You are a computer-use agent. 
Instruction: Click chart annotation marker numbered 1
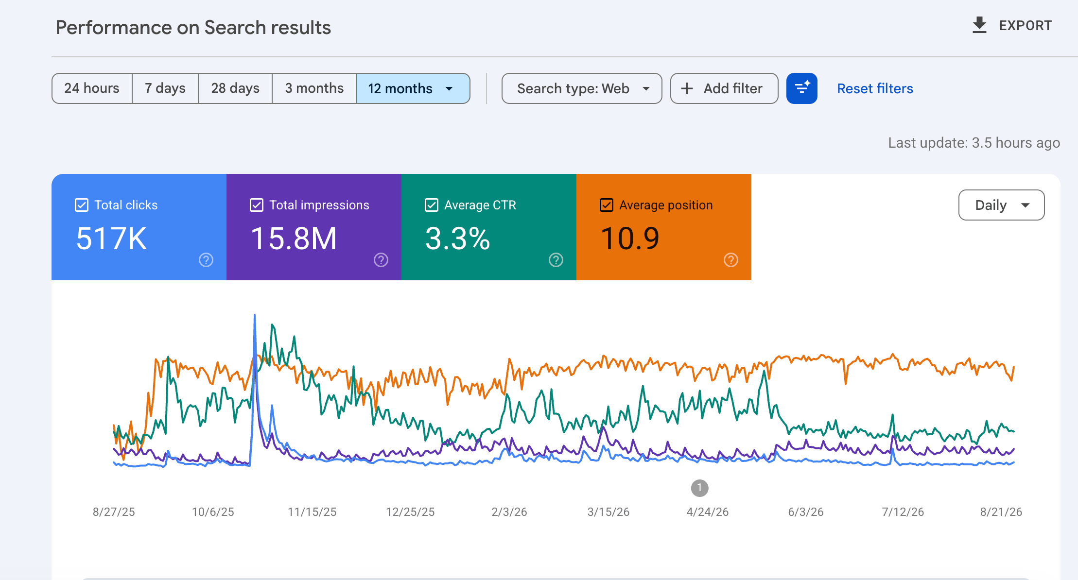click(699, 488)
